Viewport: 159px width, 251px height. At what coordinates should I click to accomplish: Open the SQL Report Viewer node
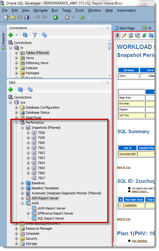[x=51, y=218]
